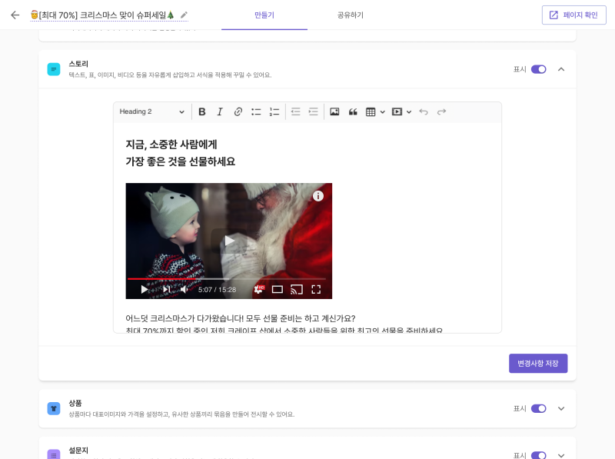Click the play icon in video controls
This screenshot has height=459, width=615.
145,290
